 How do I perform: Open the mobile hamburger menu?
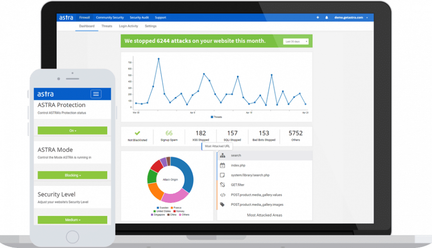point(96,94)
